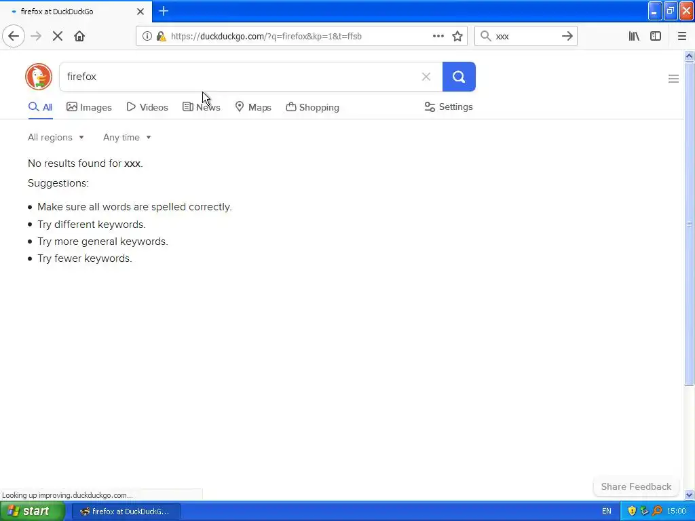The width and height of the screenshot is (695, 521).
Task: Open the Library icon
Action: 635,37
